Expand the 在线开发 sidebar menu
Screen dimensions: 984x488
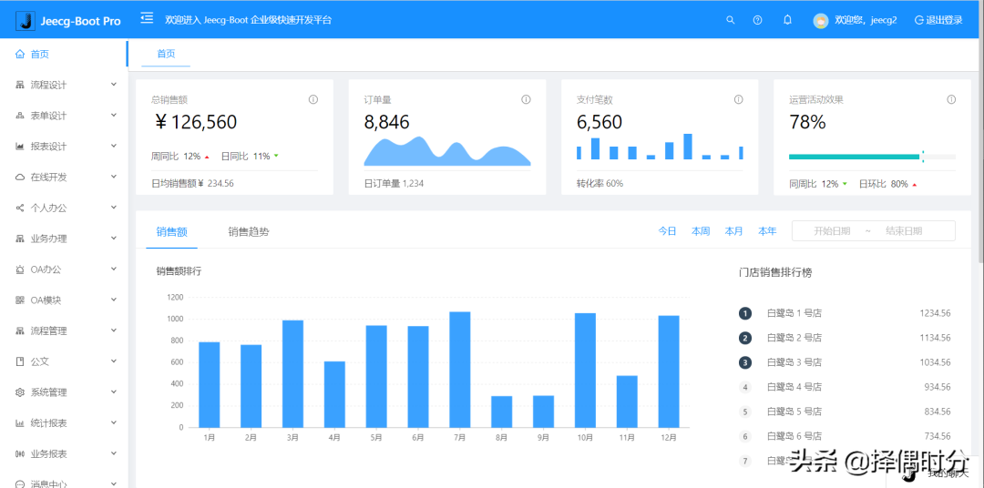click(x=62, y=177)
